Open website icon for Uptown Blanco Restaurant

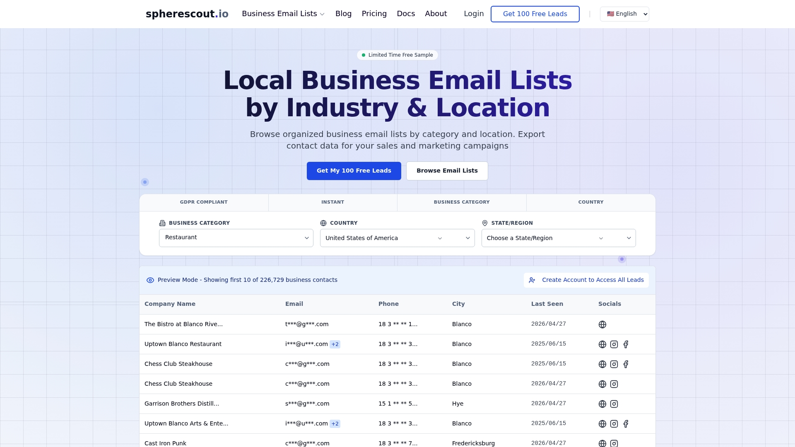[602, 344]
